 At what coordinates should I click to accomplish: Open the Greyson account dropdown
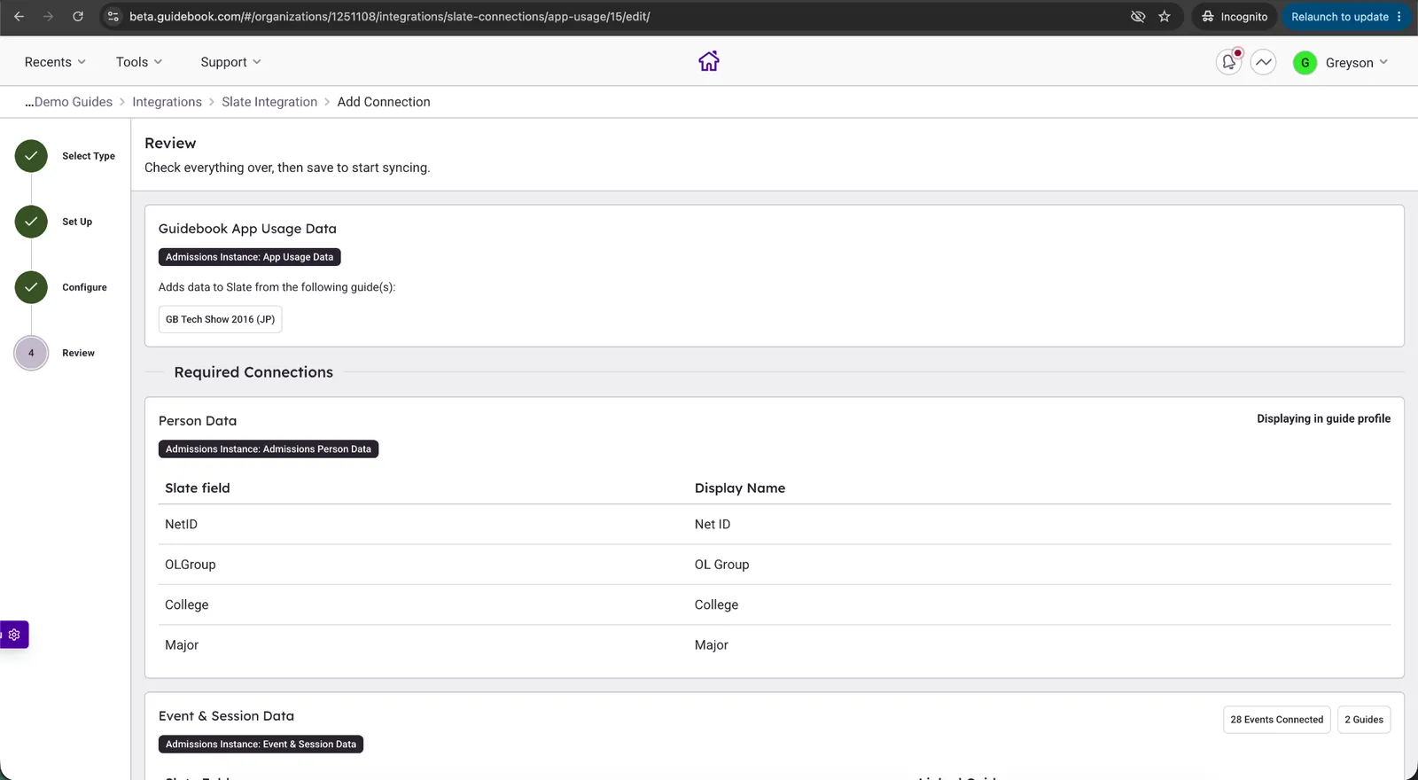coord(1357,62)
